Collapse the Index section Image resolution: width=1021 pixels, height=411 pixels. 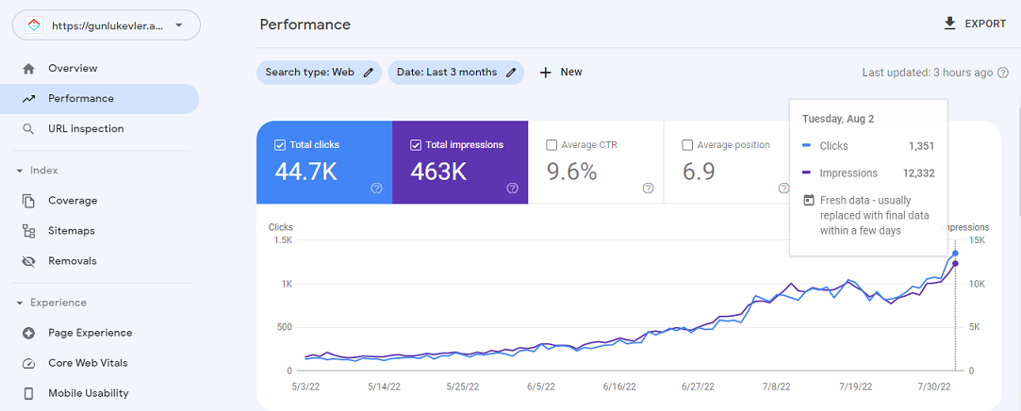20,171
